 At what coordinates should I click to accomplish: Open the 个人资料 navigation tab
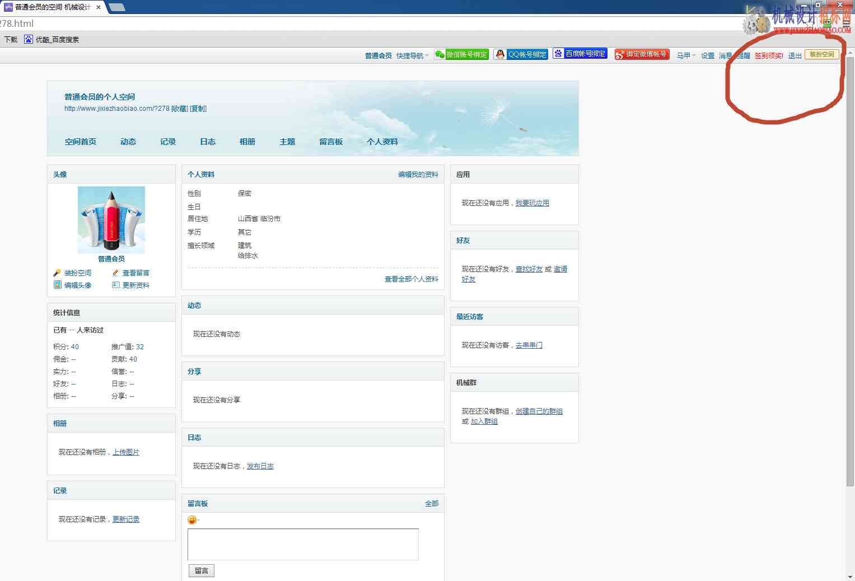coord(382,142)
